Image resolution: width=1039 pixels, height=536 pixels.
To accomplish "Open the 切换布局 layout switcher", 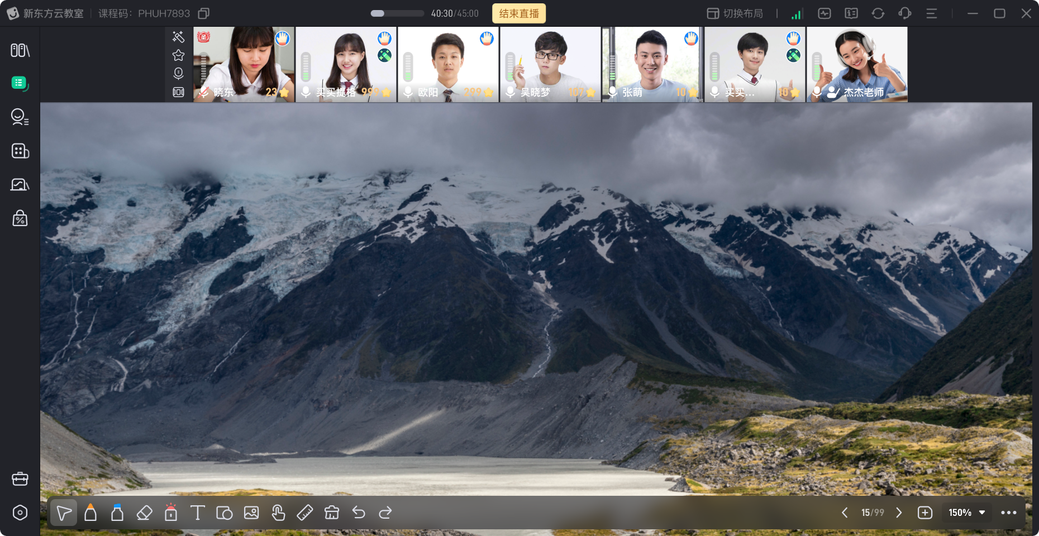I will (735, 13).
